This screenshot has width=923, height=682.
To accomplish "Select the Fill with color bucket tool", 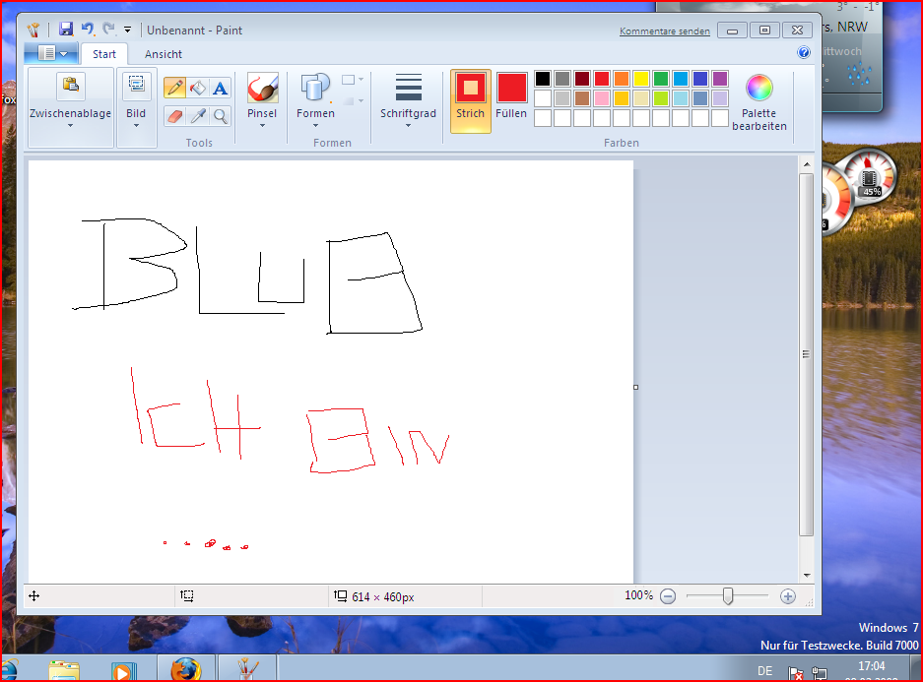I will tap(198, 88).
